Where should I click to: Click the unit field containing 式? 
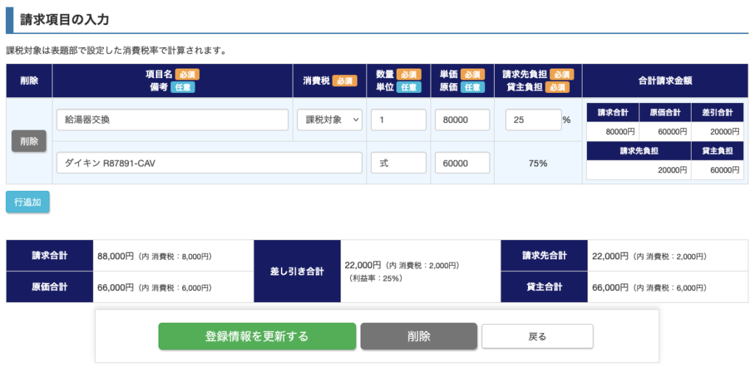pos(398,163)
